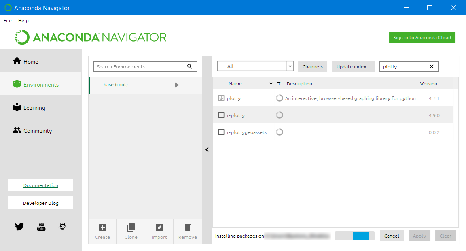466x251 pixels.
Task: Open the GitHub octocat icon
Action: pyautogui.click(x=62, y=227)
